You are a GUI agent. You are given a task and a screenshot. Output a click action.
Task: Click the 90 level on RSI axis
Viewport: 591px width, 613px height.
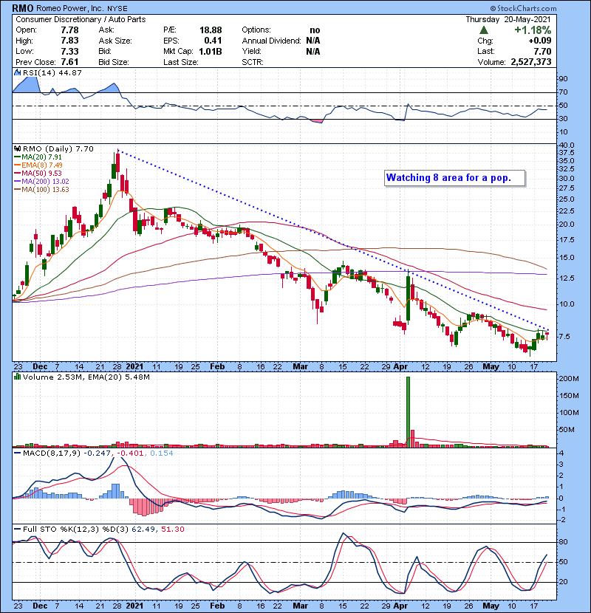click(564, 79)
